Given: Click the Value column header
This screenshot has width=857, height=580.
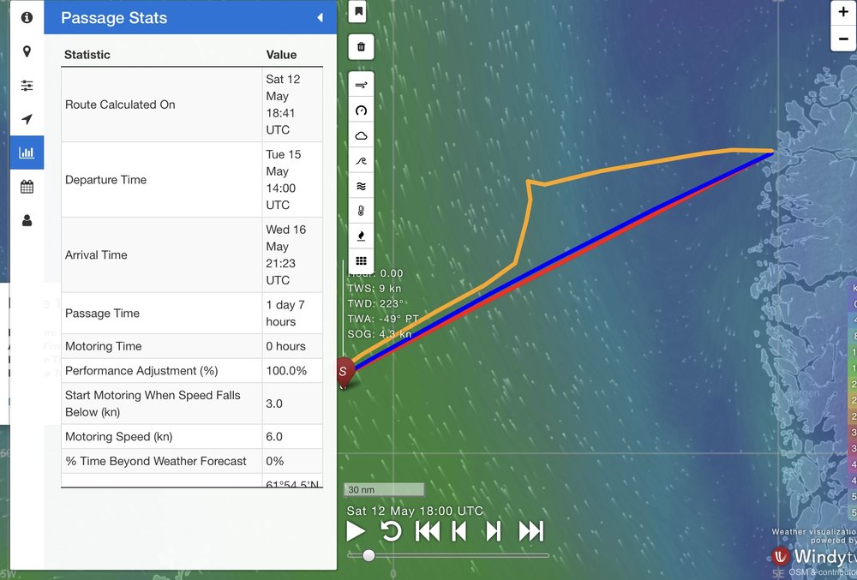Looking at the screenshot, I should click(281, 55).
